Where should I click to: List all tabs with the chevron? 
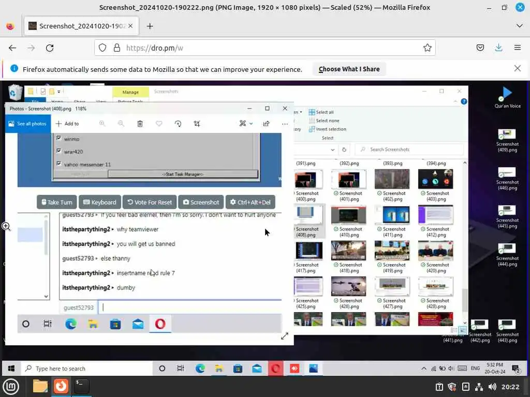pos(520,26)
